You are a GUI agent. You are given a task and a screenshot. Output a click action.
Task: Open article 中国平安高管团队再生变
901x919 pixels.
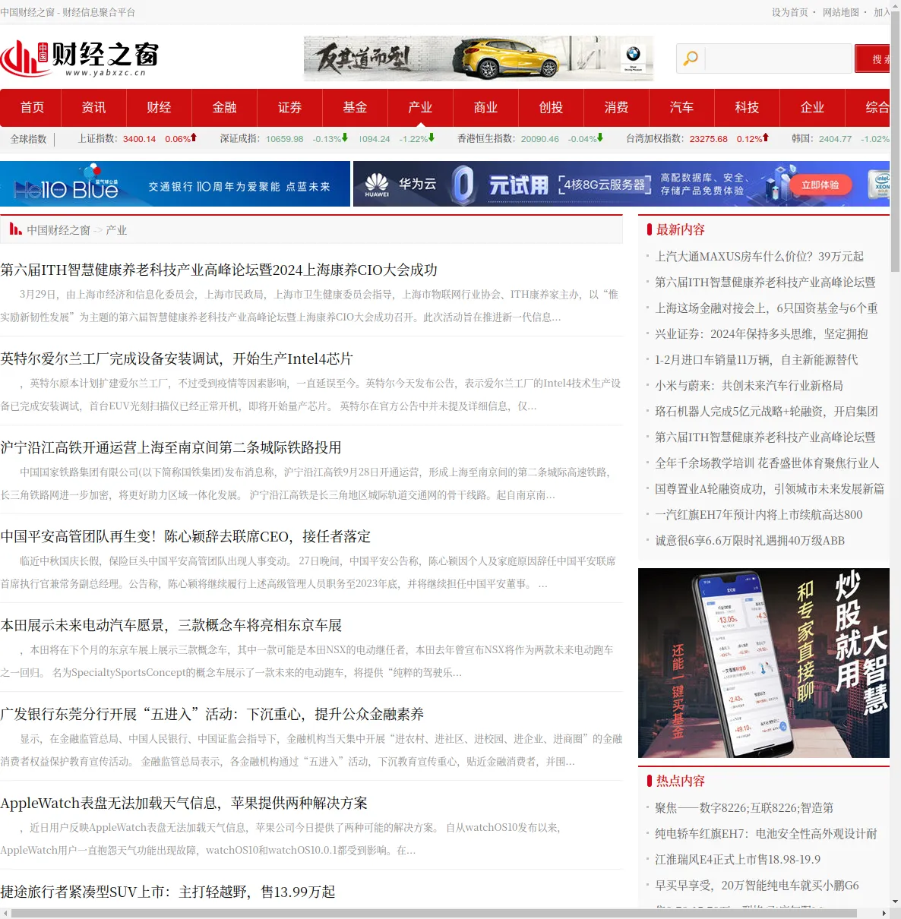coord(185,536)
